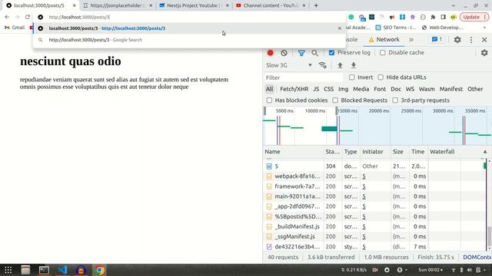Click the network Filter text field

[303, 77]
